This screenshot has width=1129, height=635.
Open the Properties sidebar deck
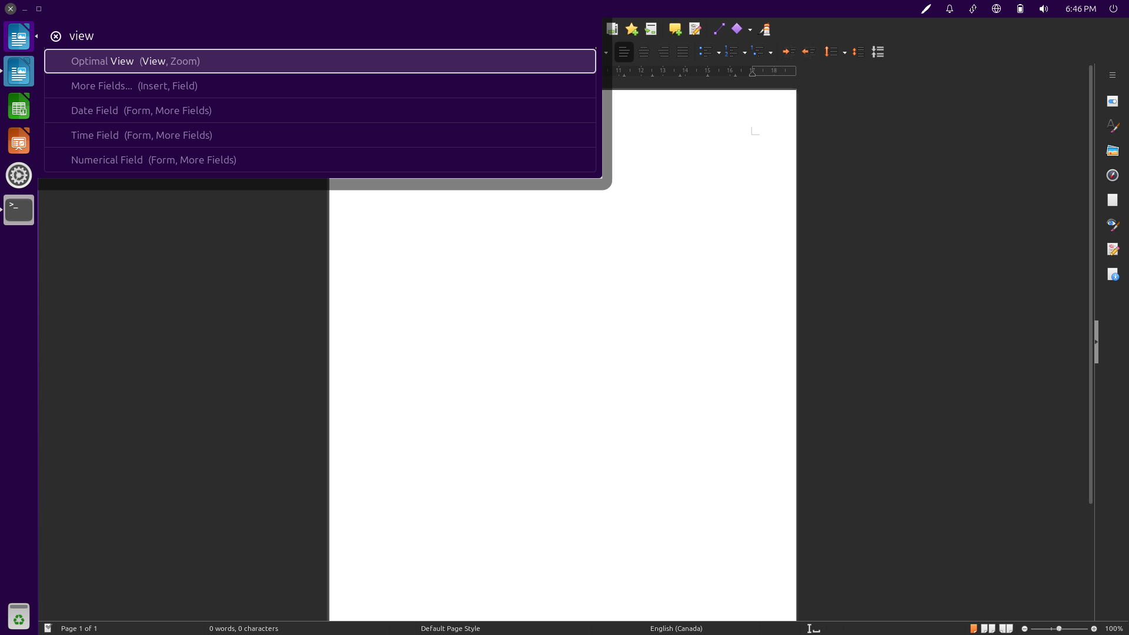[x=1112, y=101]
